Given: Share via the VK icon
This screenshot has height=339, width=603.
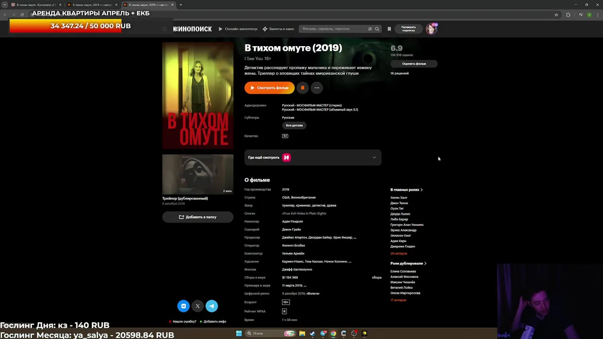Looking at the screenshot, I should coord(183,306).
